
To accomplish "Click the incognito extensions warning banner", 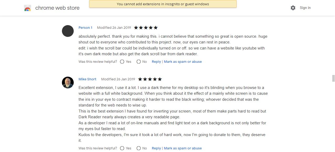I will pyautogui.click(x=163, y=4).
